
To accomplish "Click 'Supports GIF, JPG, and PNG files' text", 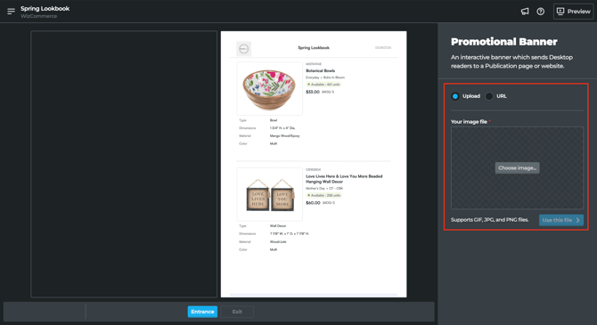I will pos(490,220).
